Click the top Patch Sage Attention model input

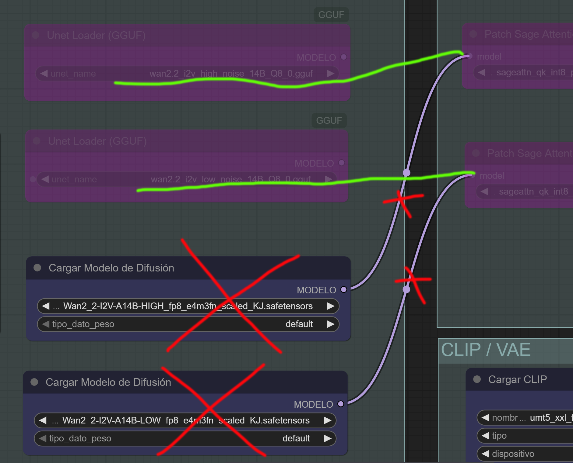[x=469, y=56]
